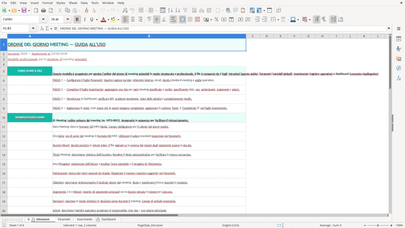Viewport: 405px width, 228px height.
Task: Open sidebar Functions deck
Action: pyautogui.click(x=399, y=78)
